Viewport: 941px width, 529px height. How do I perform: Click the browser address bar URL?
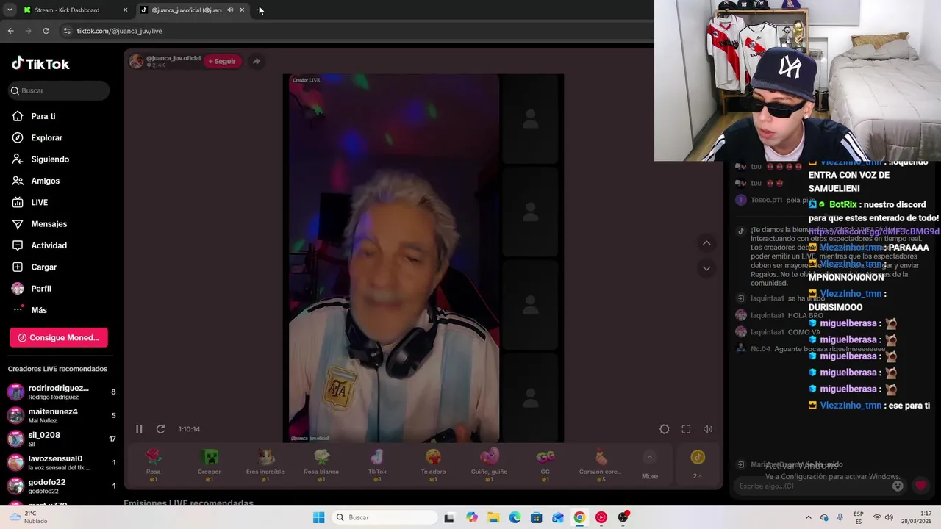tap(120, 31)
